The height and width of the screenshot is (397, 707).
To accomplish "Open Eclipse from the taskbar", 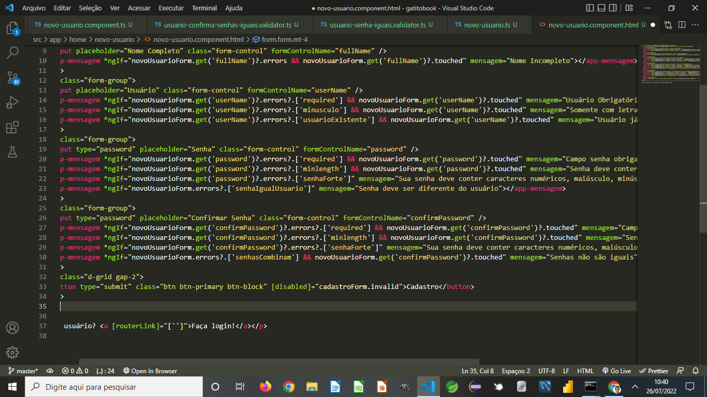I will pyautogui.click(x=475, y=387).
